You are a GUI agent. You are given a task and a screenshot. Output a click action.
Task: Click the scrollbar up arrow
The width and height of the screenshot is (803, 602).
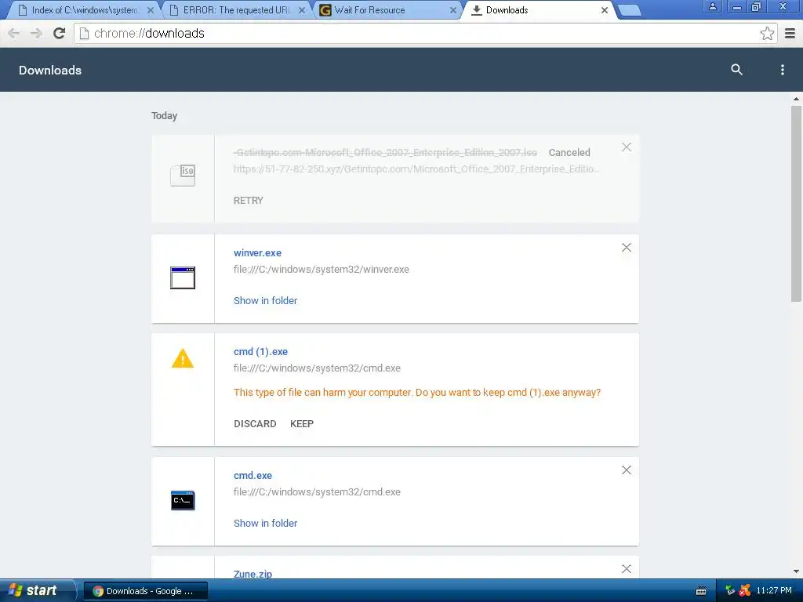pyautogui.click(x=796, y=99)
